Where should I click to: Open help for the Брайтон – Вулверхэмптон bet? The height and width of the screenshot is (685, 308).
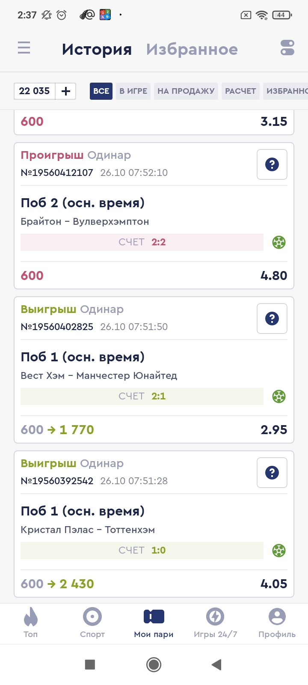pyautogui.click(x=272, y=164)
